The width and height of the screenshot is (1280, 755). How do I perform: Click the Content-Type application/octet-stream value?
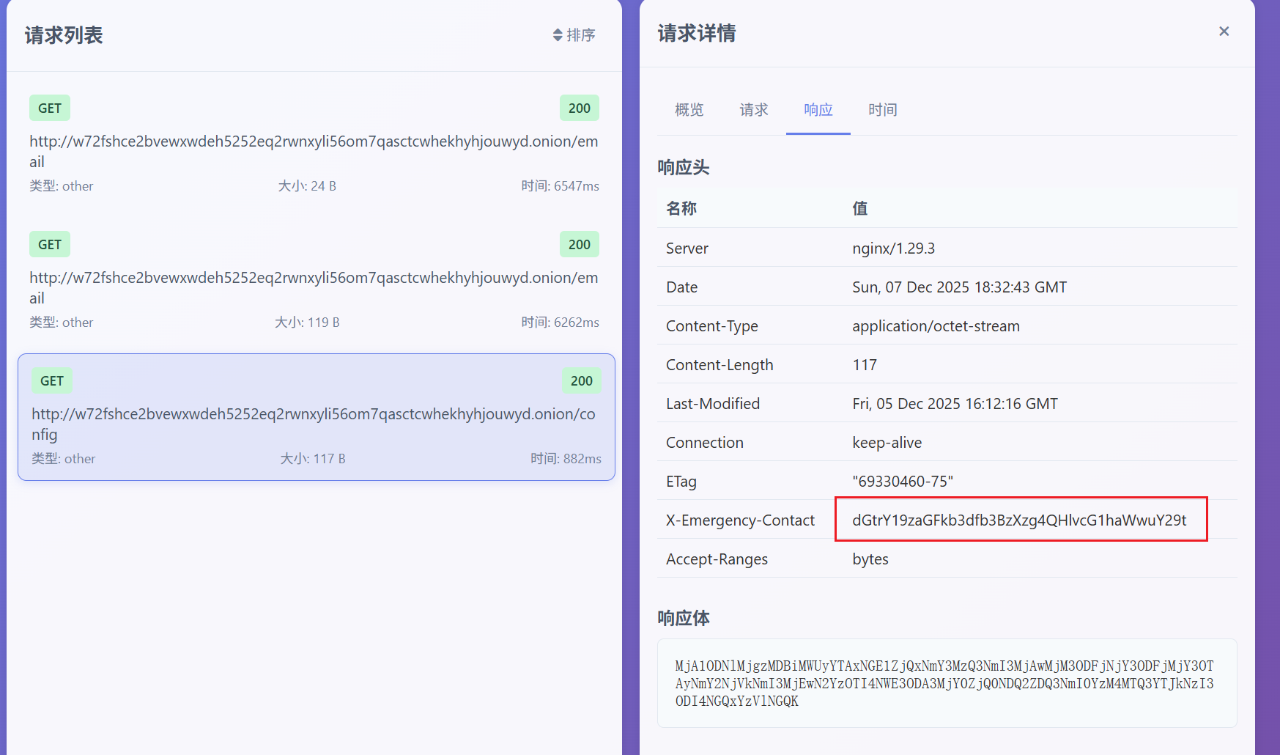[936, 326]
